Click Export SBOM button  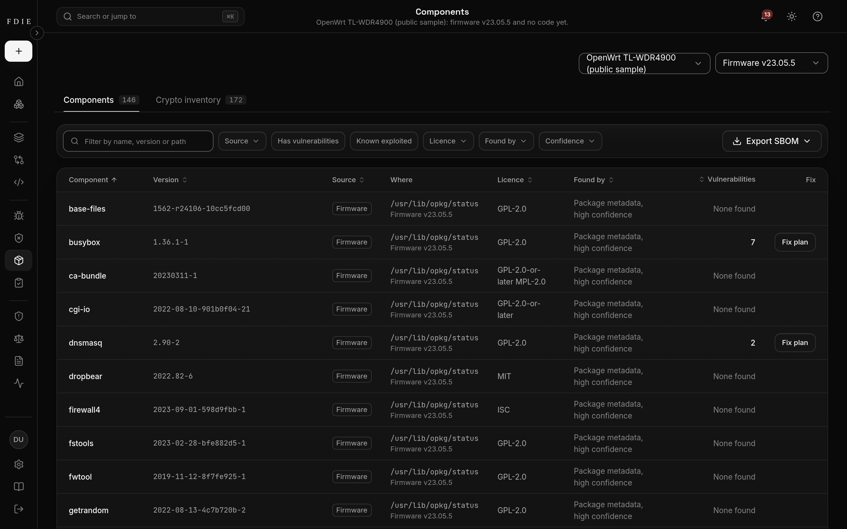click(x=772, y=141)
